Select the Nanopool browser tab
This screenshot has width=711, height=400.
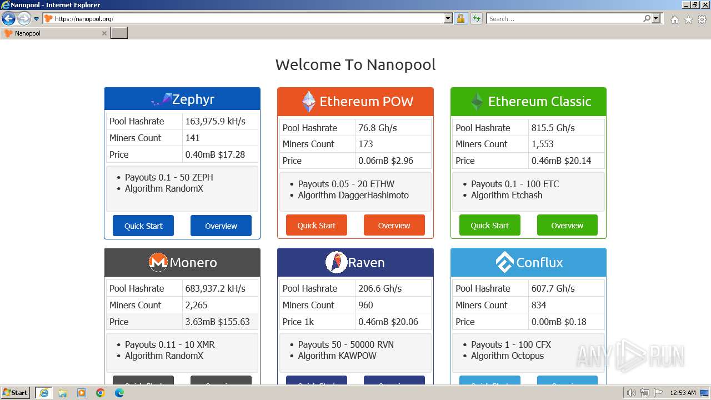[55, 33]
